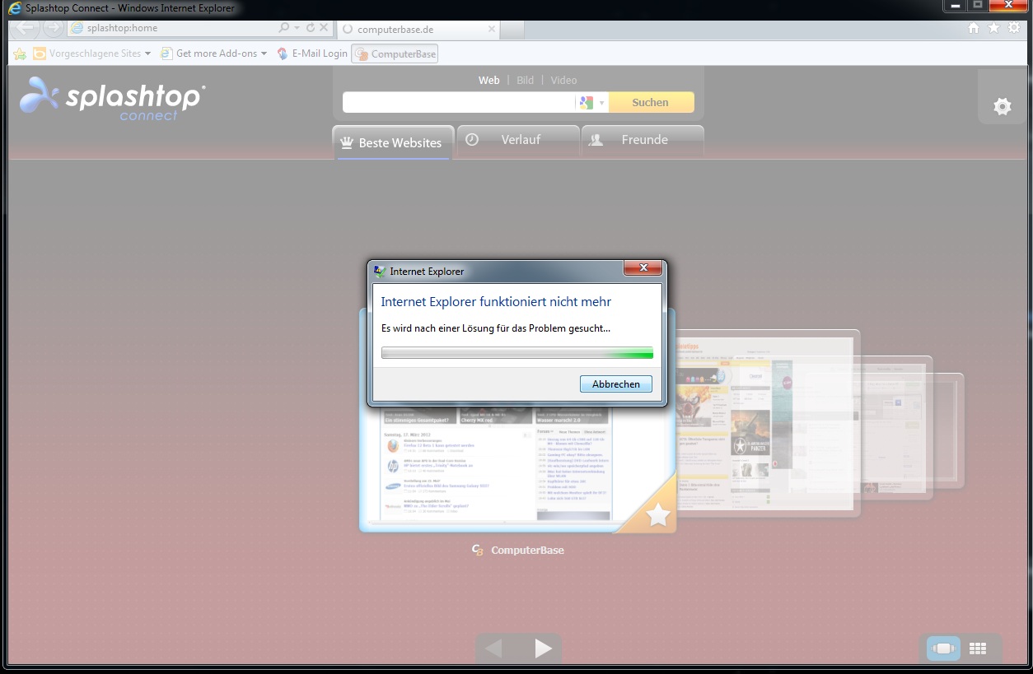The height and width of the screenshot is (674, 1033).
Task: Click the address bar search magnifier icon
Action: [x=284, y=28]
